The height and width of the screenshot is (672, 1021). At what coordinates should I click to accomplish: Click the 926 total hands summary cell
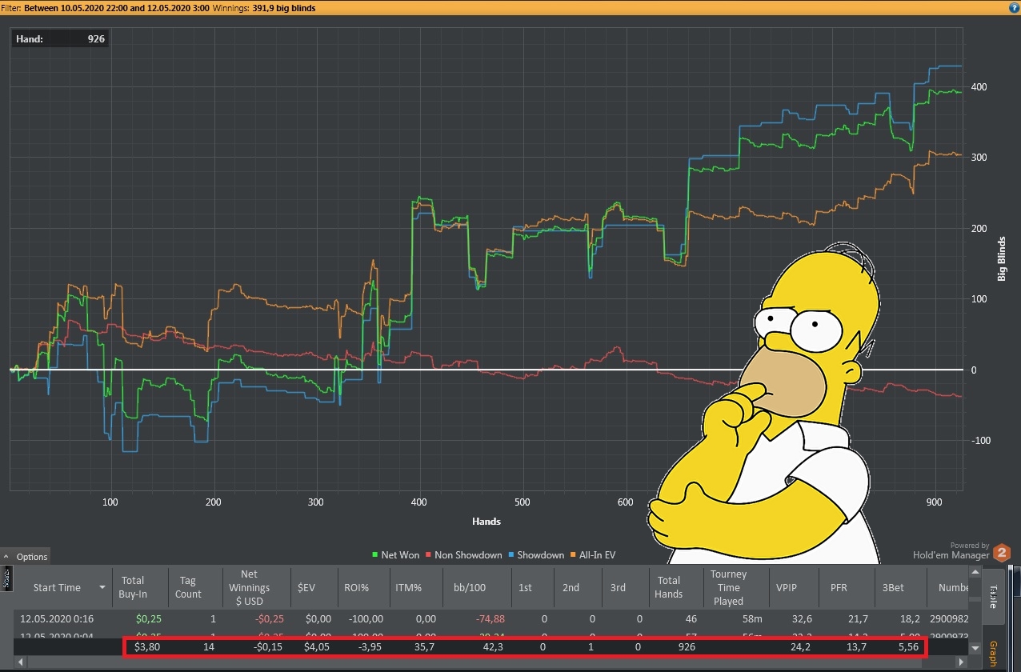coord(687,646)
